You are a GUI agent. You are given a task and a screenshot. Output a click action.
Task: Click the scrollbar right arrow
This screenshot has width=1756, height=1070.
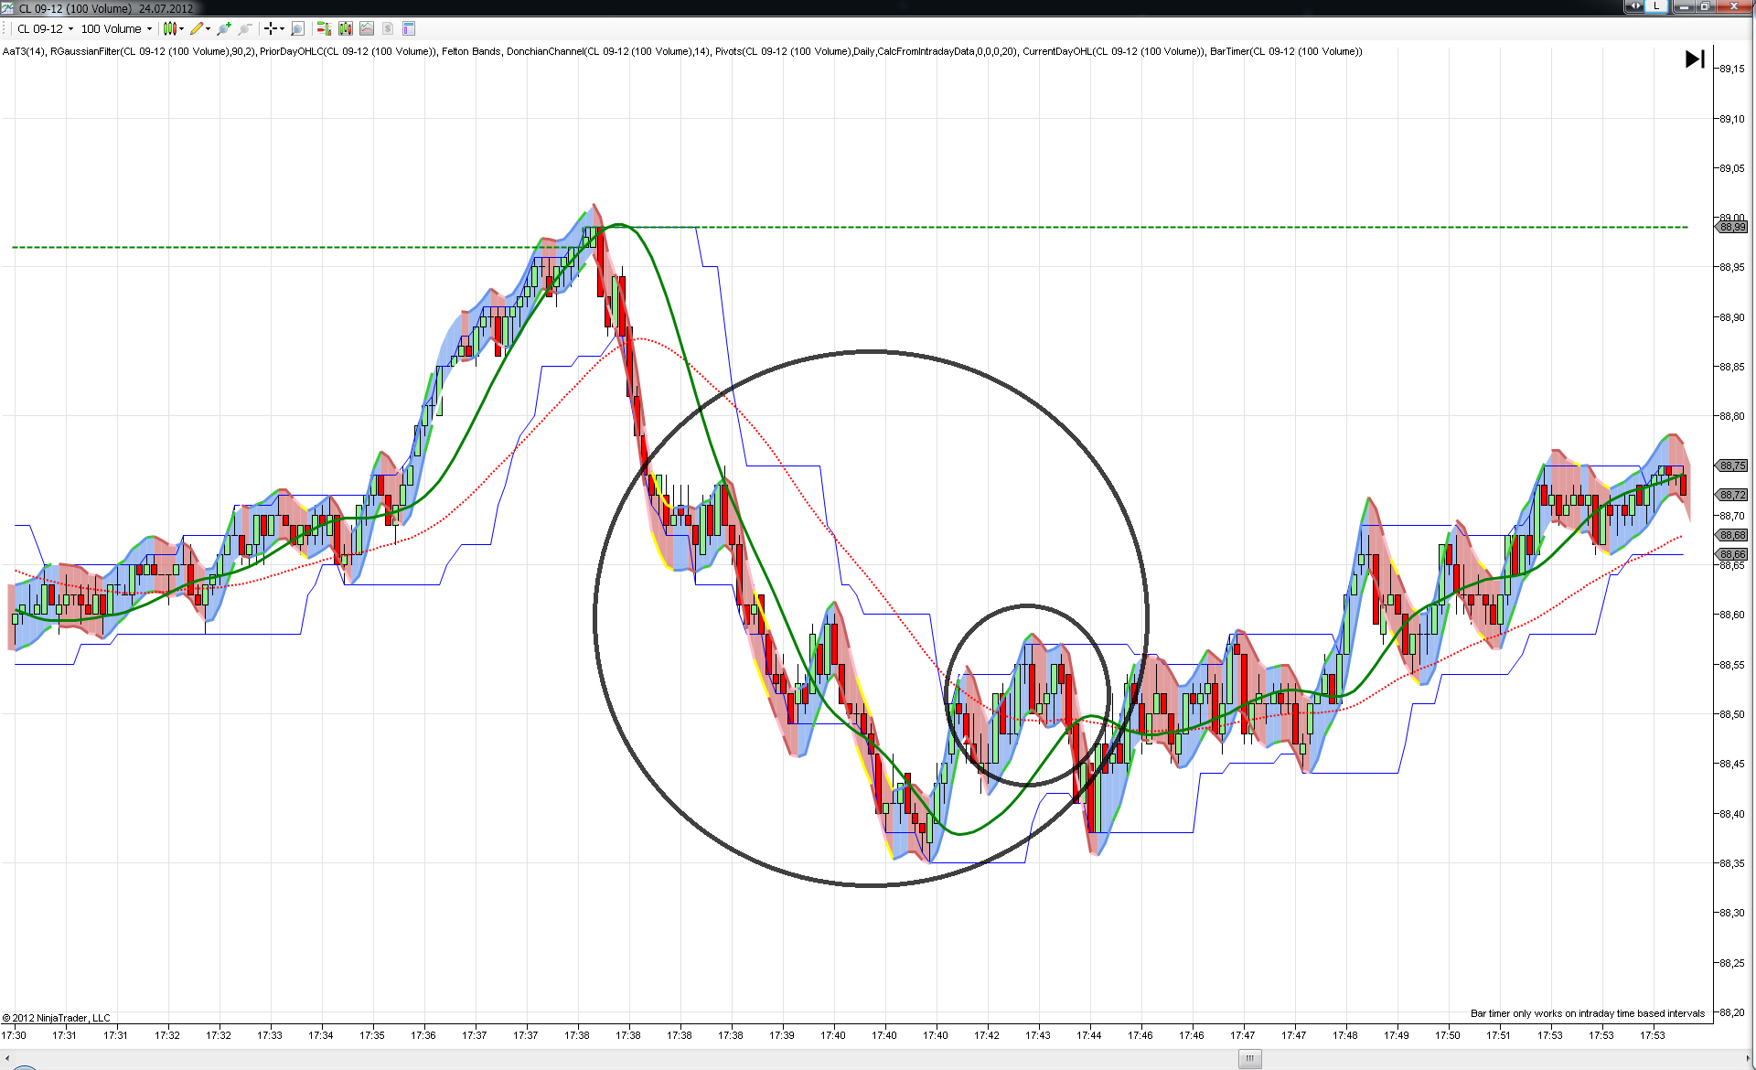(1747, 1059)
